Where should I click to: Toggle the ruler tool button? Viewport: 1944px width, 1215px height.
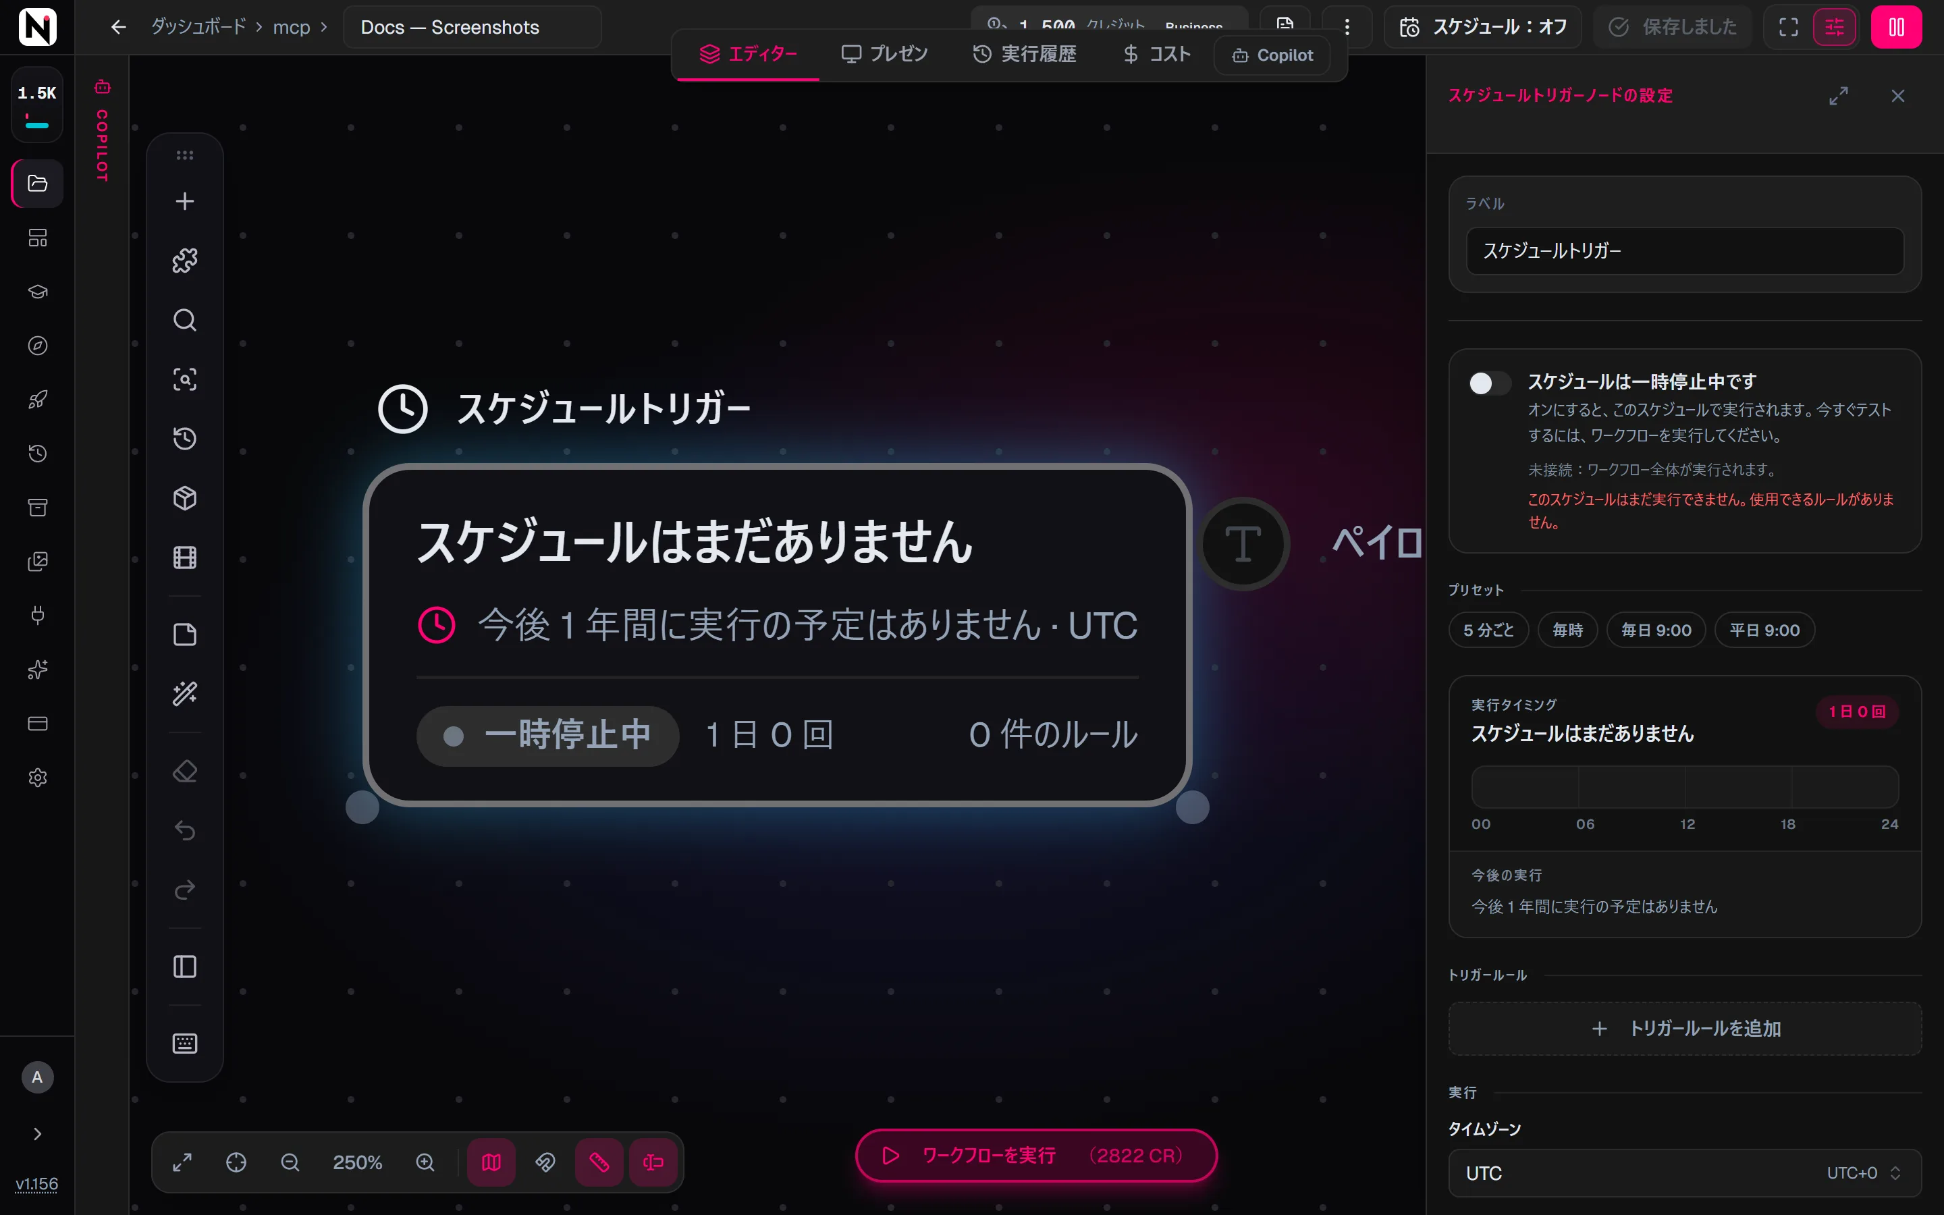coord(599,1162)
